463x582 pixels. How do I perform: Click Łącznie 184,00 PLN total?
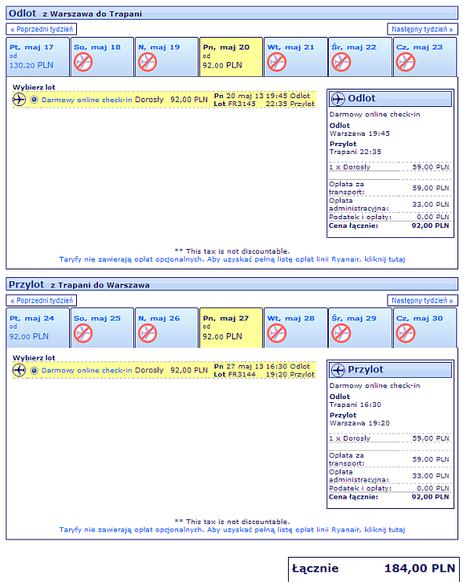pyautogui.click(x=374, y=569)
